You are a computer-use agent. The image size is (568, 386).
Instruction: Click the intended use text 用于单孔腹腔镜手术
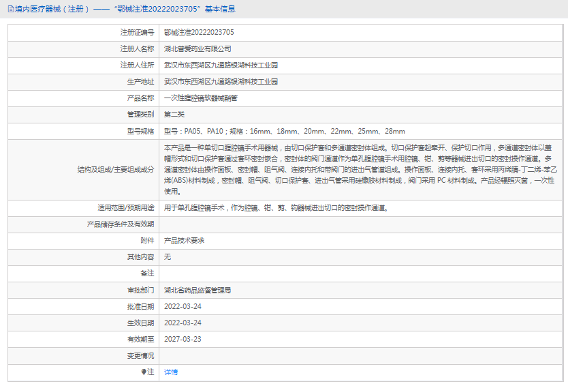[277, 208]
